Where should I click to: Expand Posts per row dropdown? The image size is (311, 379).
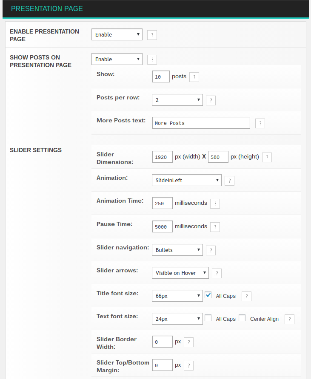pos(177,100)
